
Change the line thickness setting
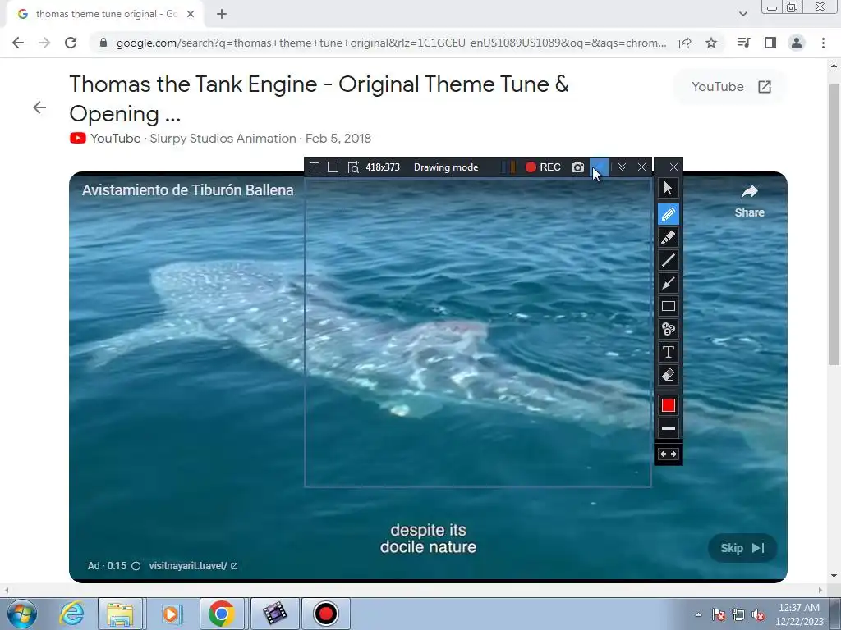[669, 428]
